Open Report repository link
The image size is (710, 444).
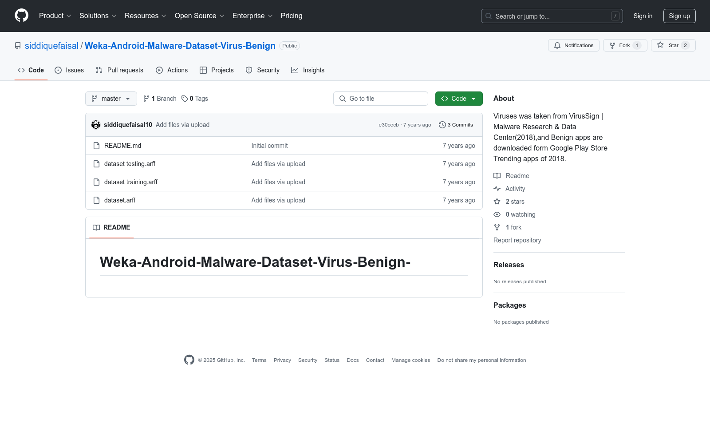coord(517,240)
